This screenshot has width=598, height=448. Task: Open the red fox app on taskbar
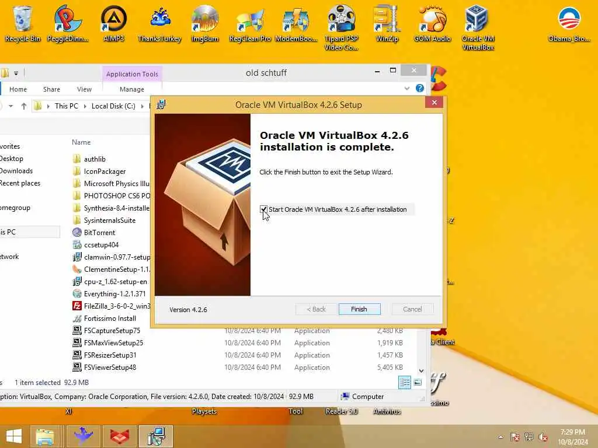click(120, 436)
